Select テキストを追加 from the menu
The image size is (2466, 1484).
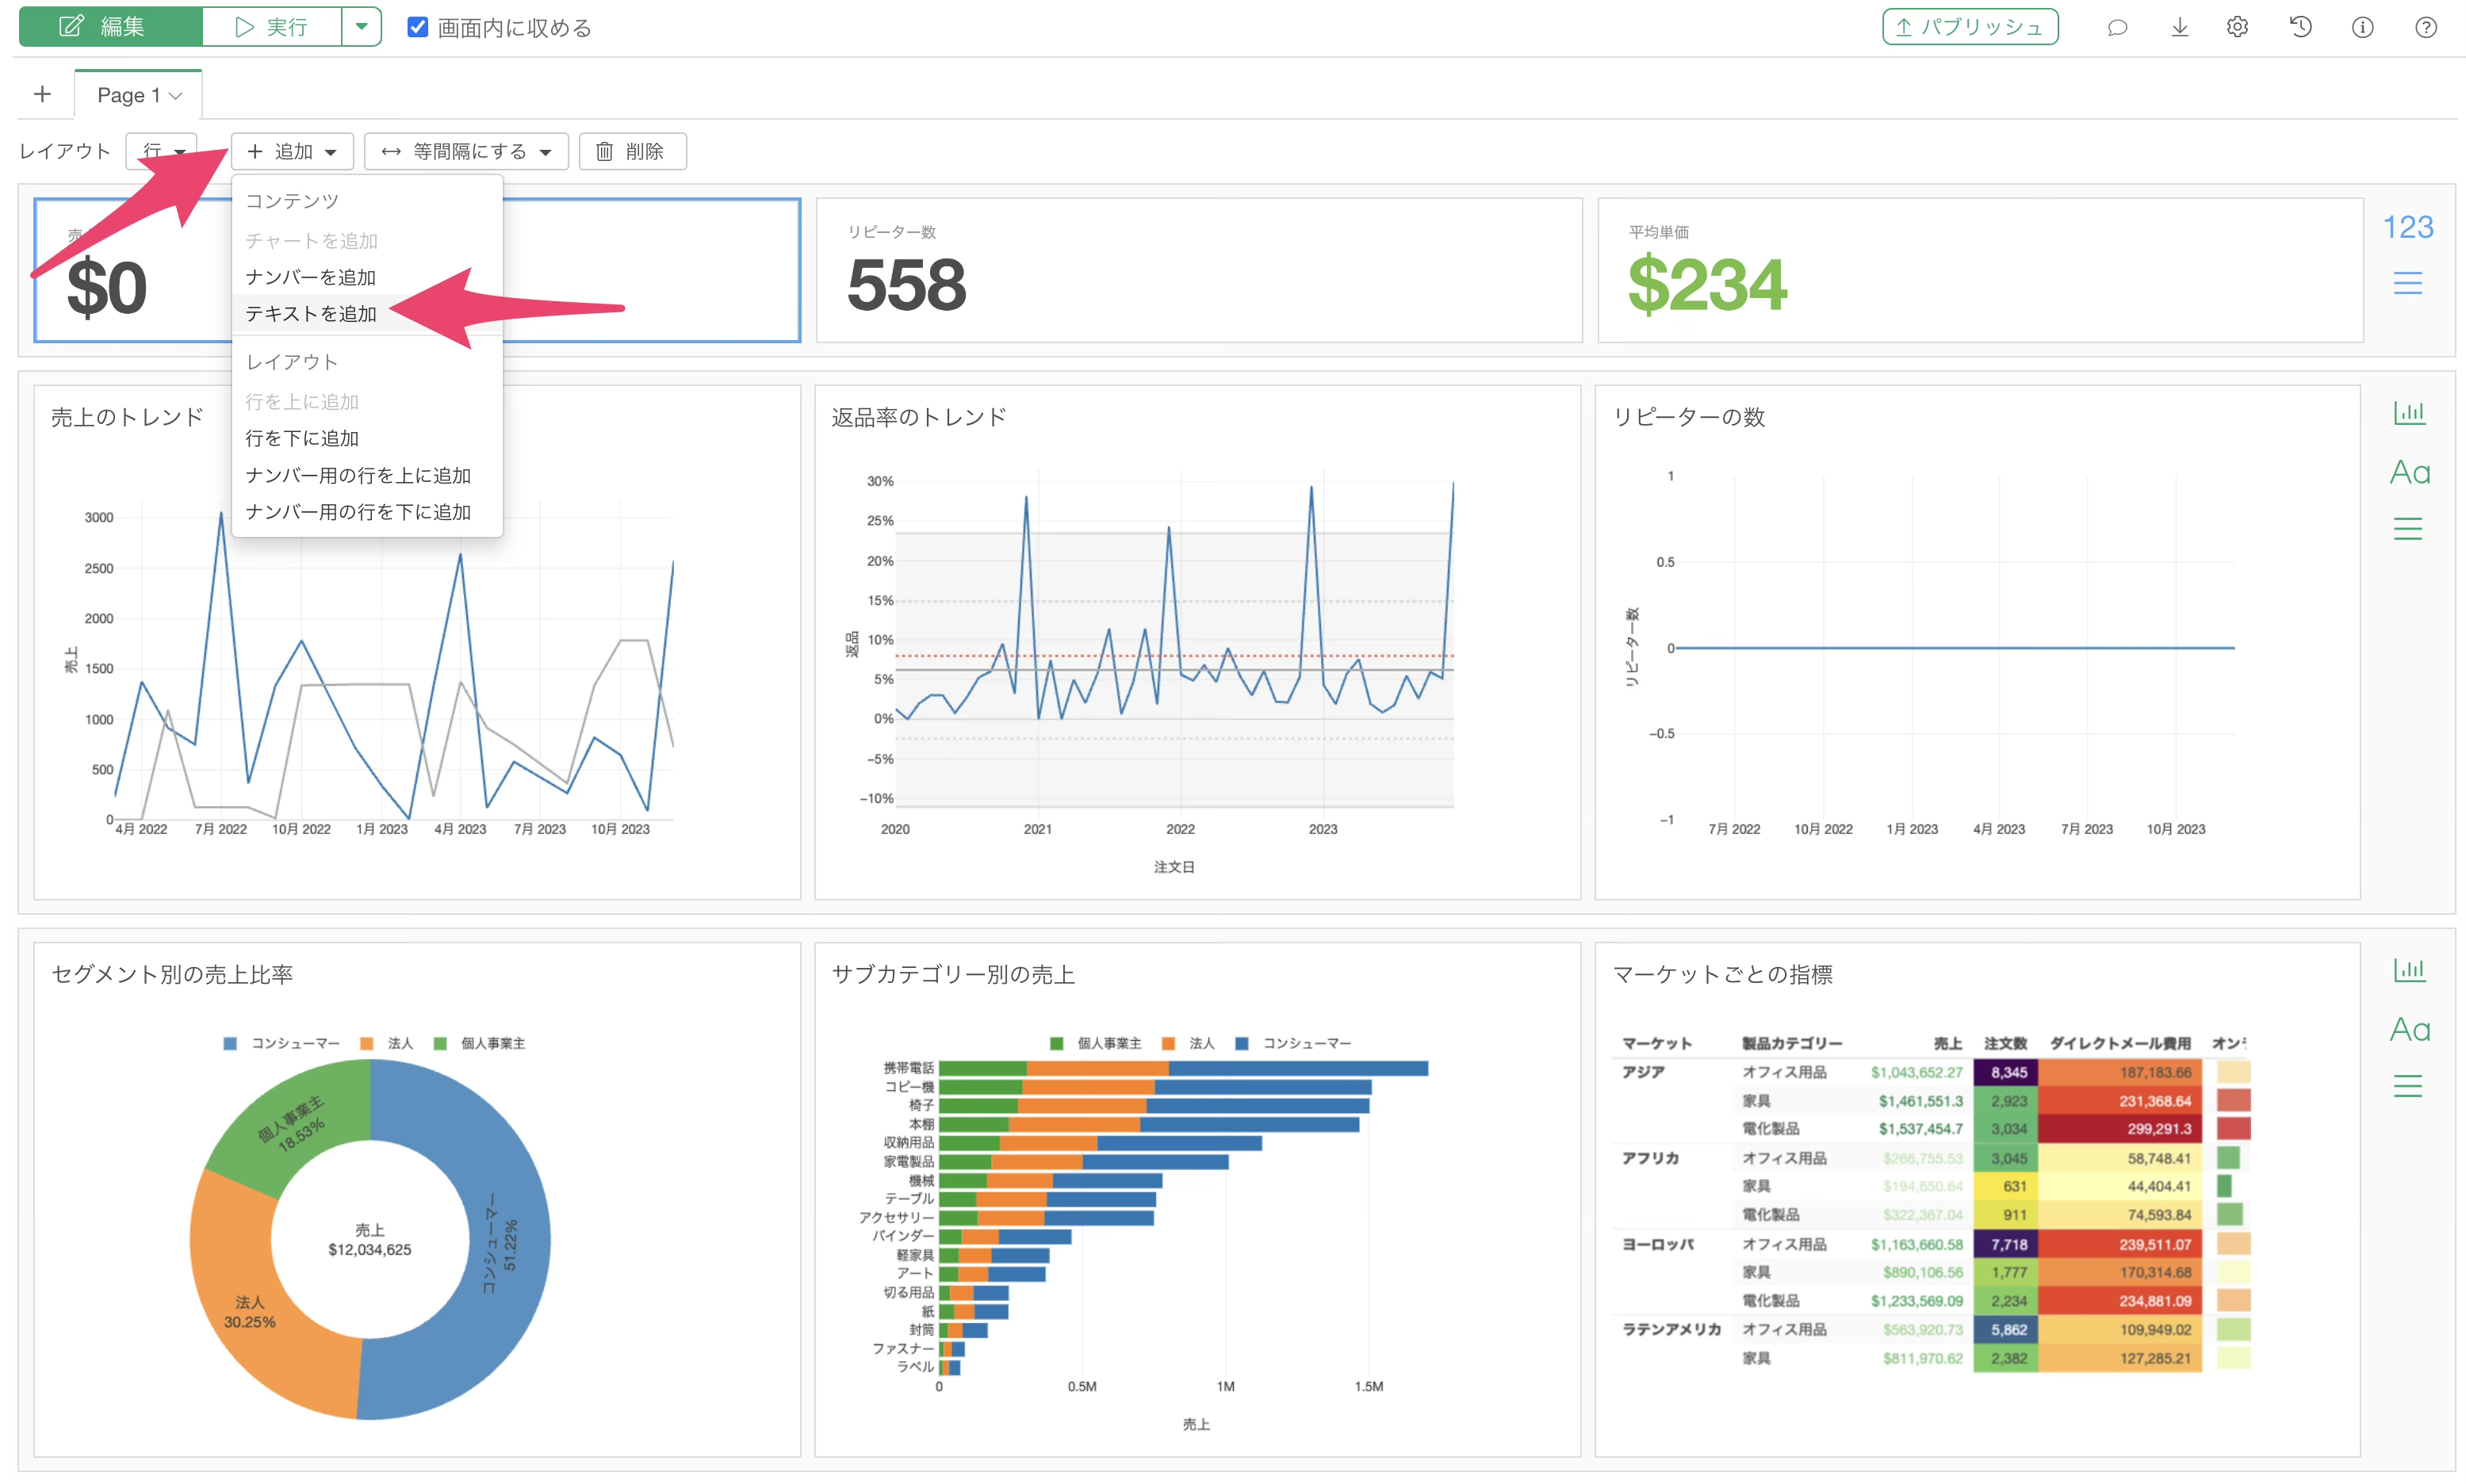311,314
